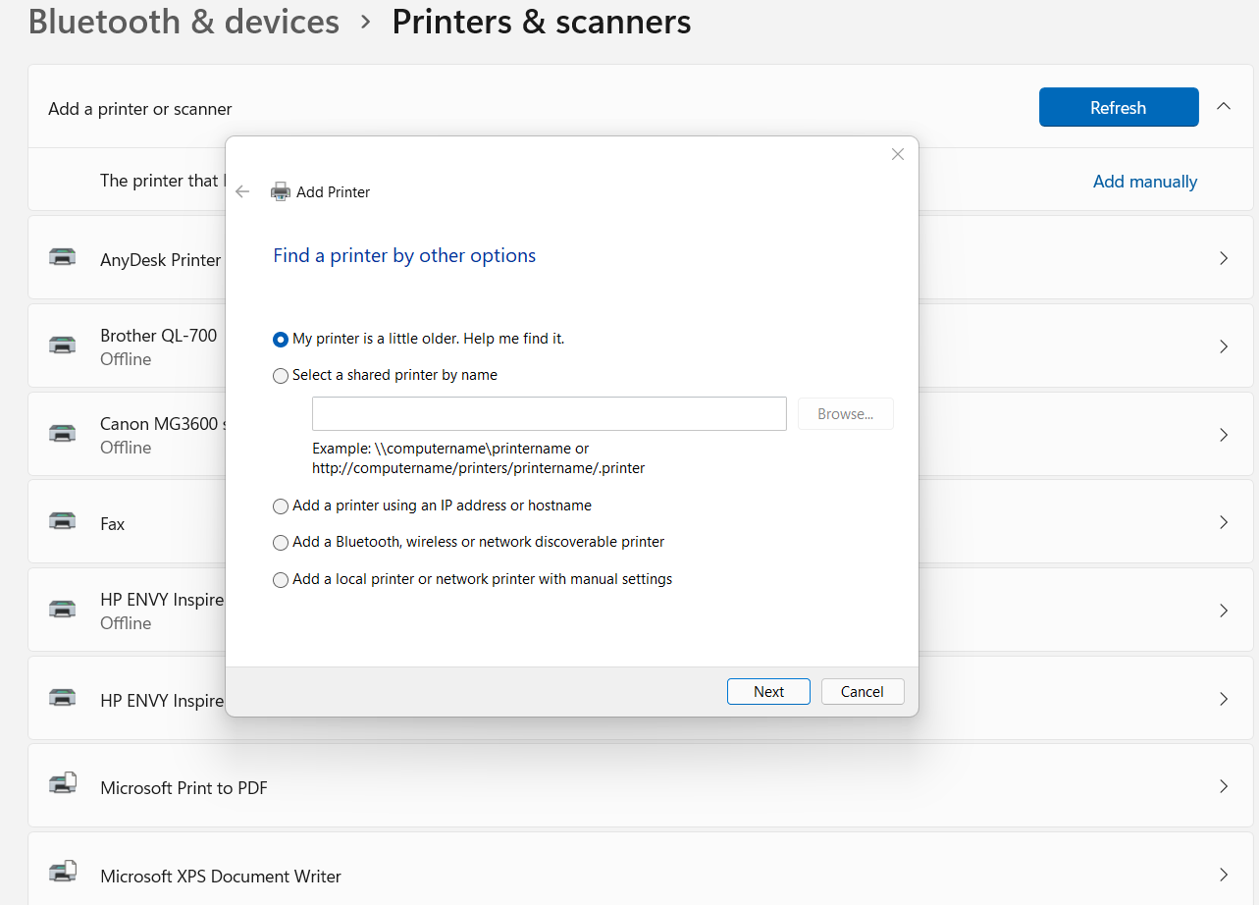
Task: Click 'Find a printer by other options' heading
Action: coord(404,256)
